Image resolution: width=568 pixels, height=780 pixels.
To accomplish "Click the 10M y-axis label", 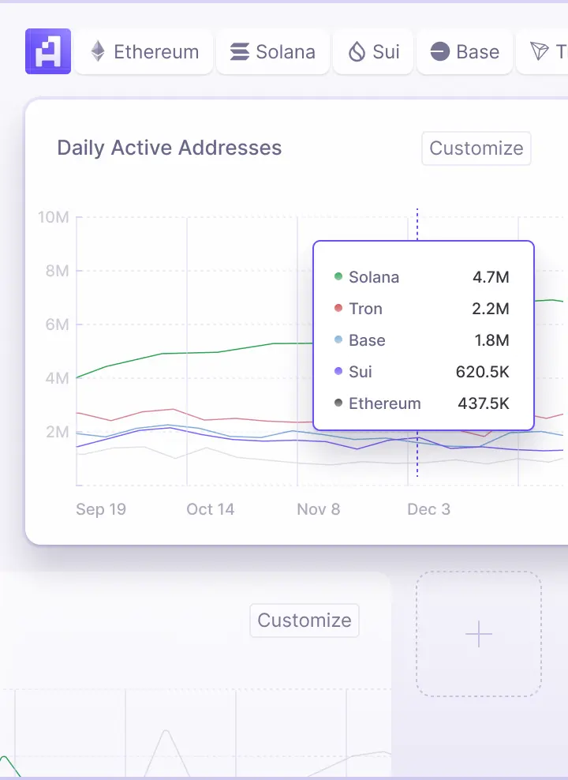I will pos(54,217).
